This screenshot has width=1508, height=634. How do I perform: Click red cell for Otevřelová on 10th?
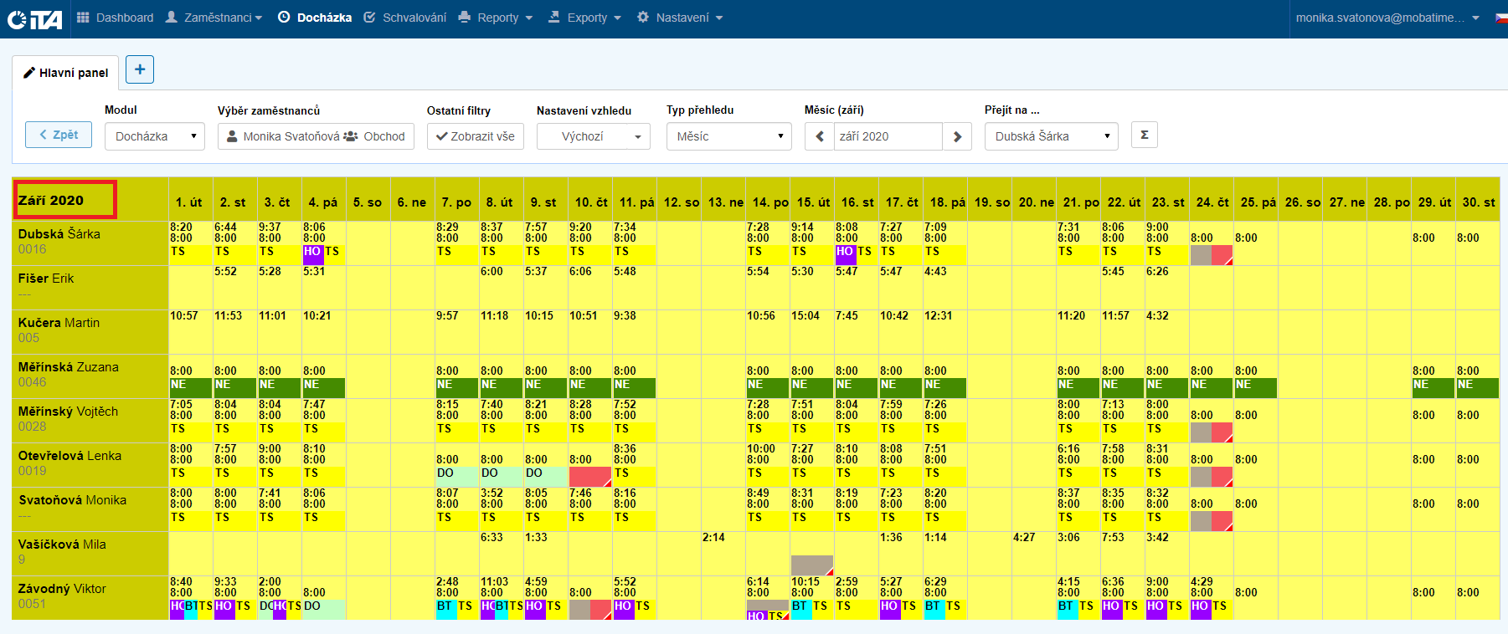(x=589, y=476)
